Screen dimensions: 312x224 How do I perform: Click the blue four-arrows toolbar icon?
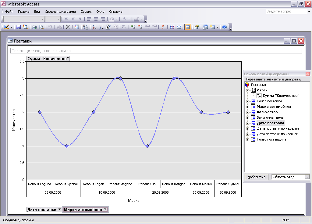179,27
